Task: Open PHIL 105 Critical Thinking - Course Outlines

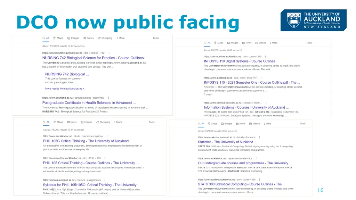Action: [x=91, y=163]
